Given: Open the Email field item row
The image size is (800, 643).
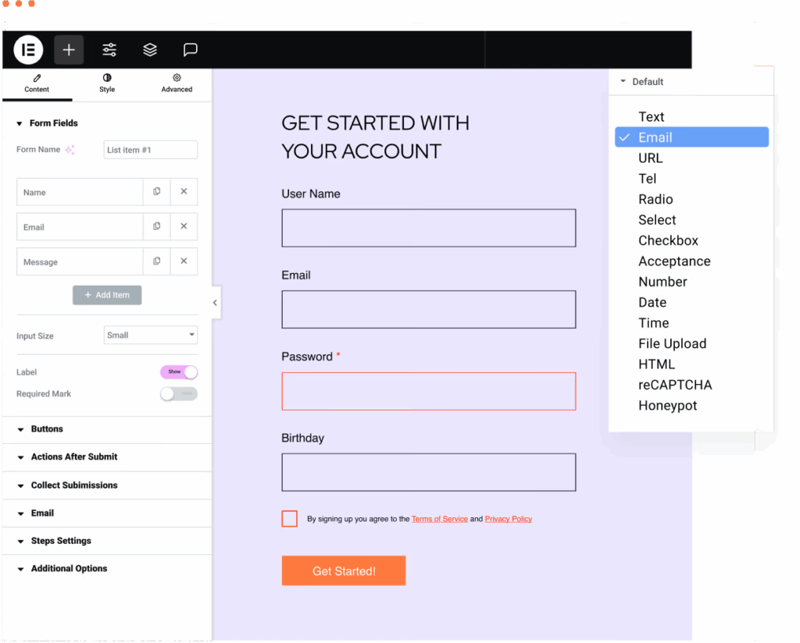Looking at the screenshot, I should [80, 227].
